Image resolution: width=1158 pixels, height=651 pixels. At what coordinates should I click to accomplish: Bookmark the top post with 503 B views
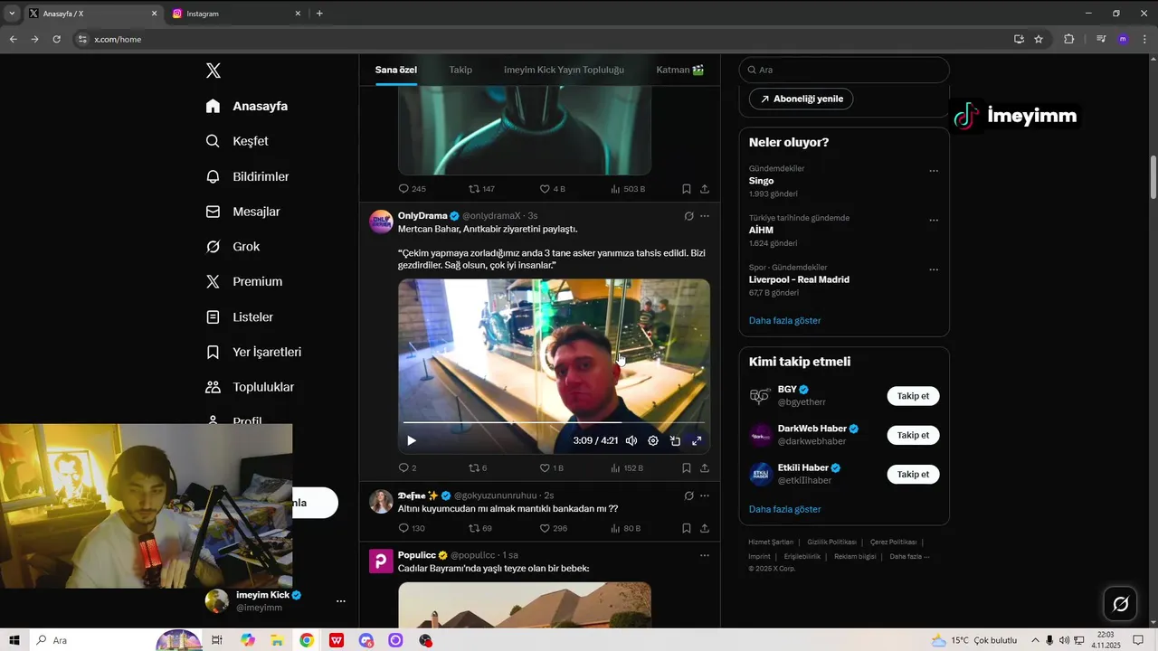click(x=686, y=189)
